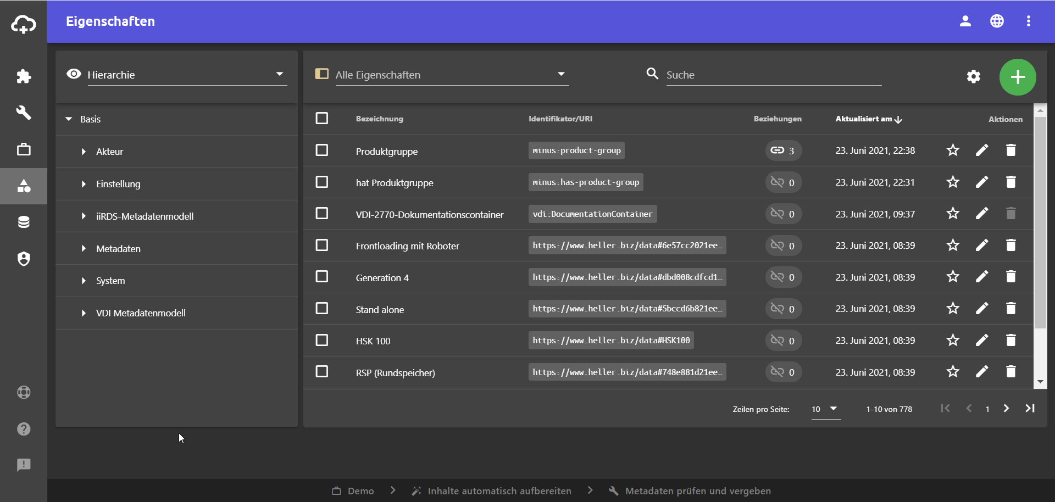Open the puzzle-piece plugins sidebar icon
Screen dimensions: 1055x502
24,76
